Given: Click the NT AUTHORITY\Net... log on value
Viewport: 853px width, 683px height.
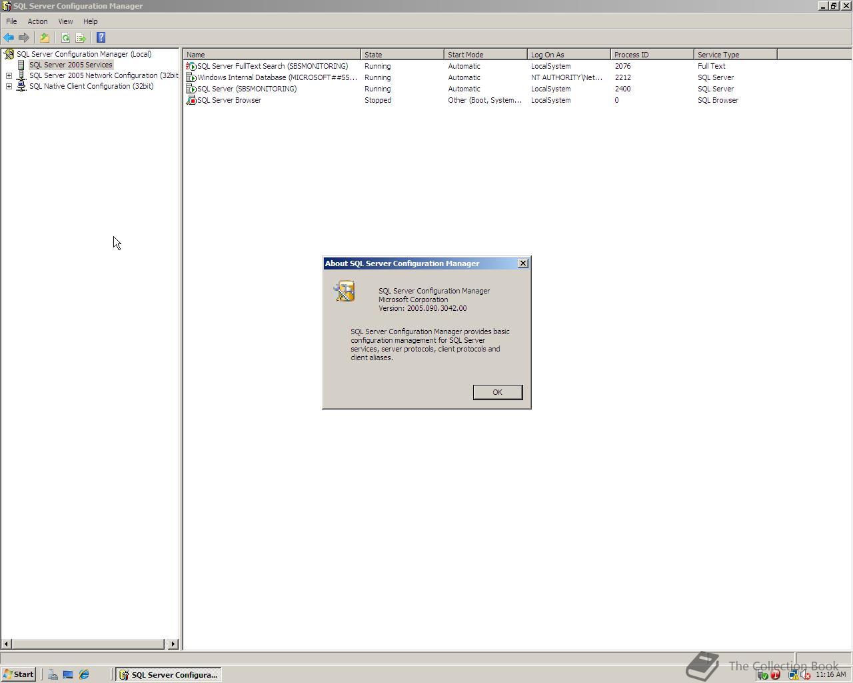Looking at the screenshot, I should 566,77.
